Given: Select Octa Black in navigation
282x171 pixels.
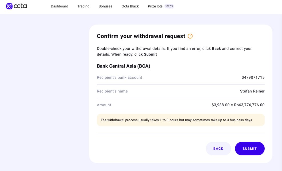Looking at the screenshot, I should tap(130, 6).
